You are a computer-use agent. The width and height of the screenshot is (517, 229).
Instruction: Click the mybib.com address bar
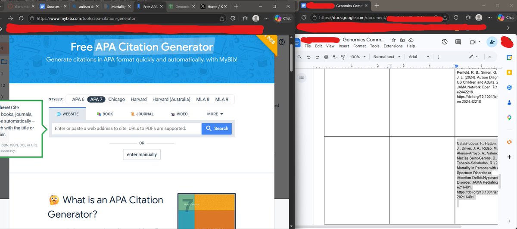tap(125, 19)
